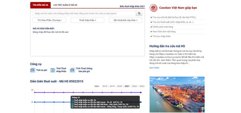Screen dimensions: 241x113
Task: Click the checkmark beside Thủ tục nhập khẩu
Action: tap(151, 36)
